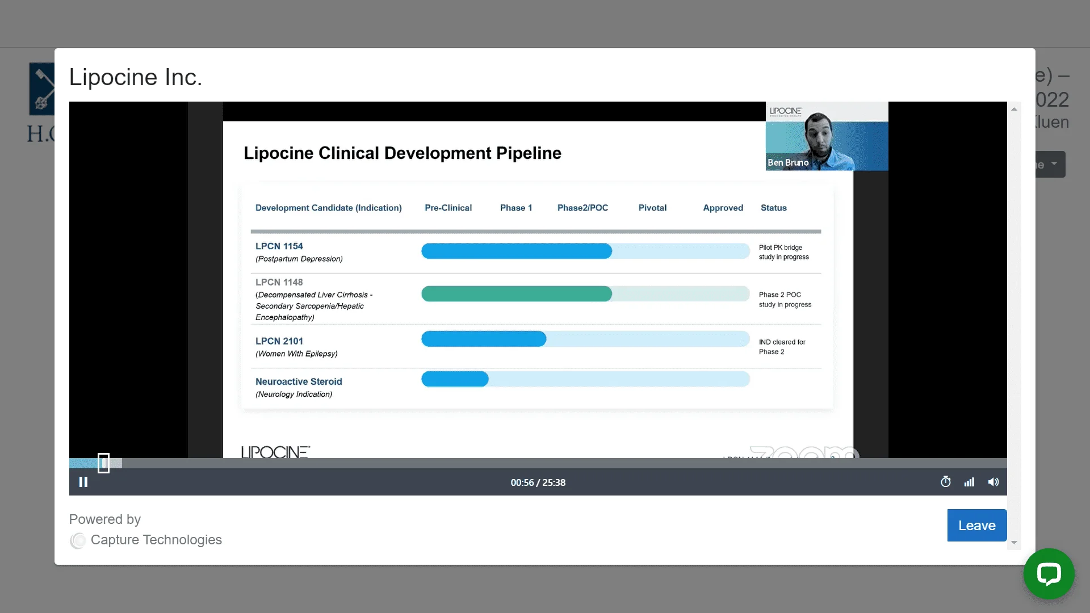Viewport: 1090px width, 613px height.
Task: Click the Capture Technologies logo icon
Action: (78, 540)
